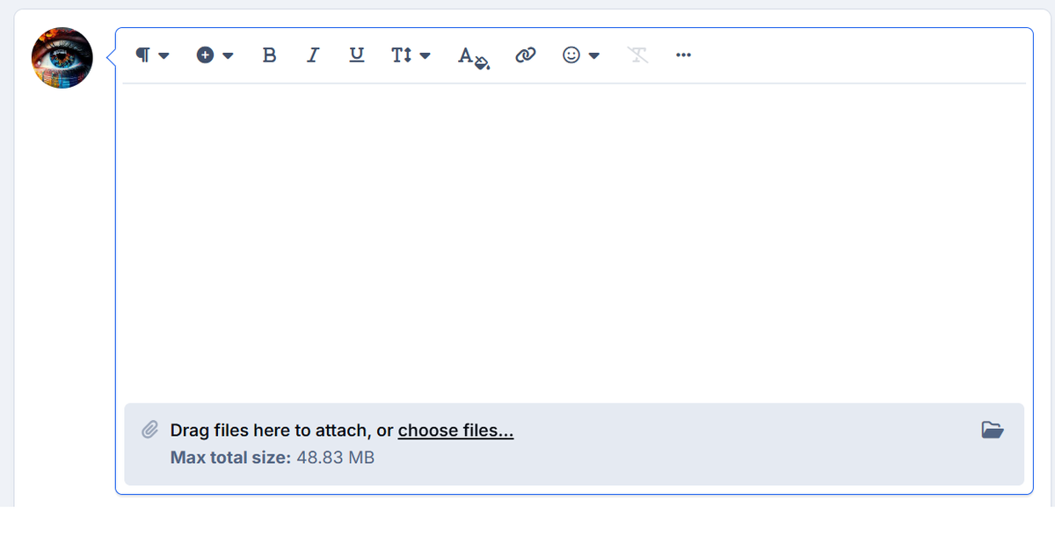Click the remove formatting icon

(637, 55)
